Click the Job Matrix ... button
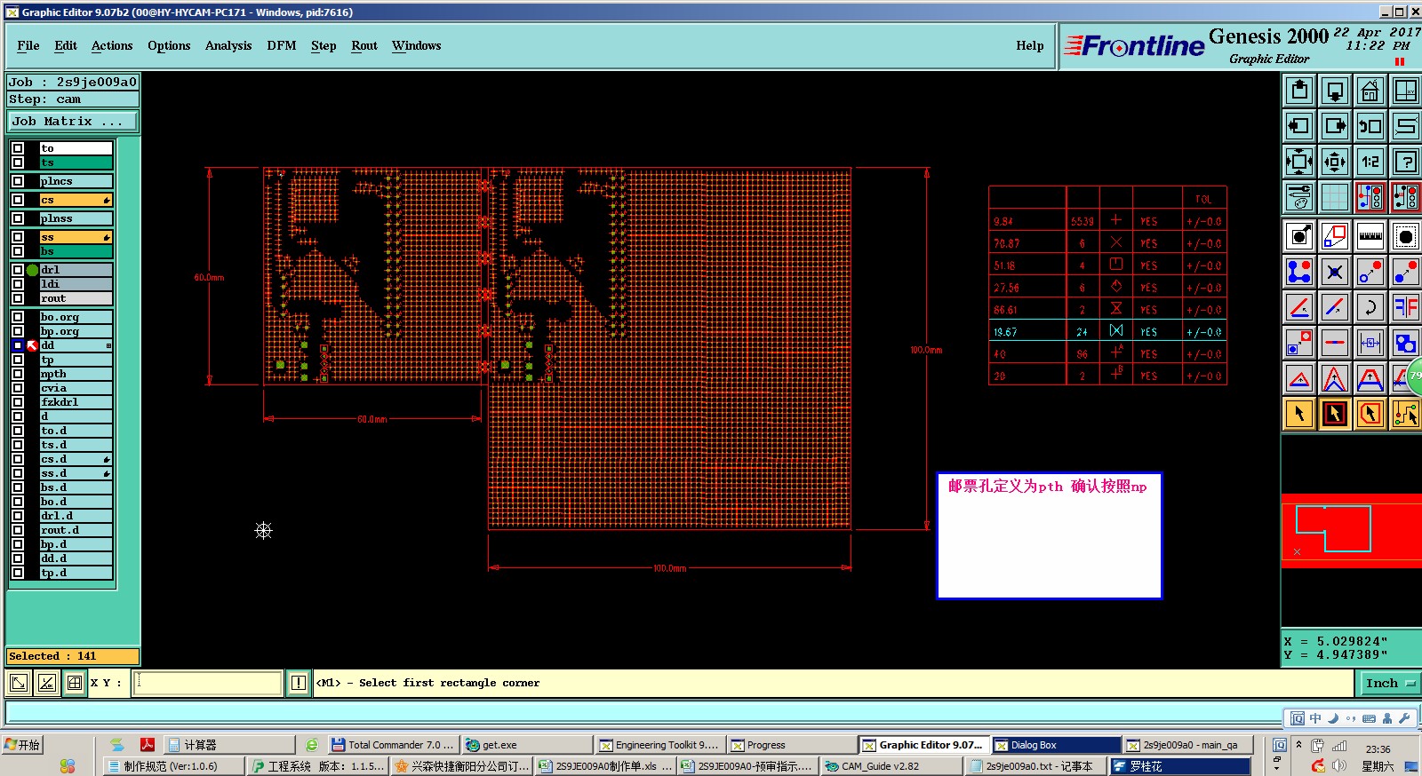This screenshot has width=1422, height=776. tap(73, 122)
